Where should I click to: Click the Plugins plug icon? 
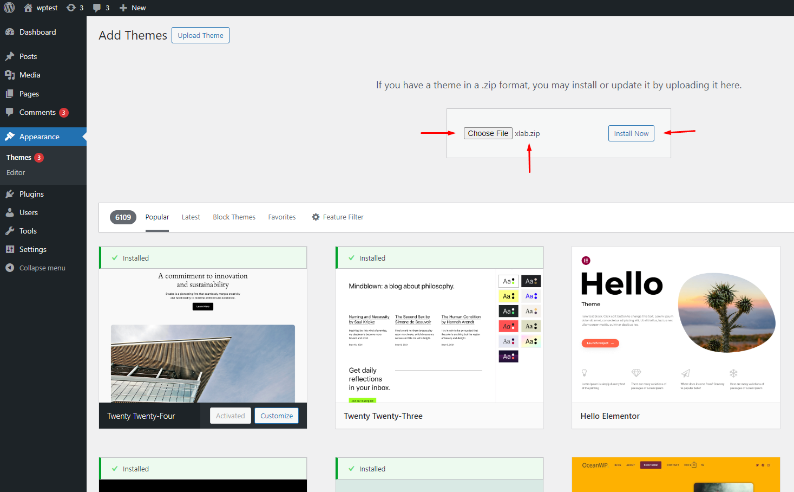(x=10, y=194)
